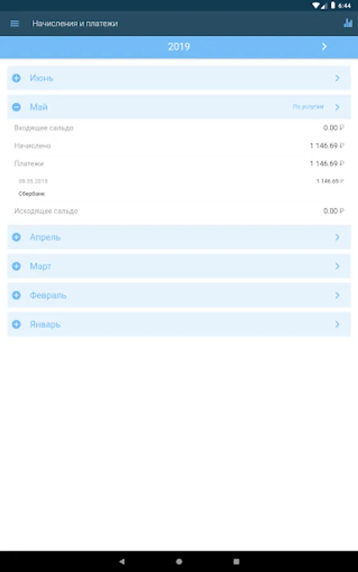This screenshot has height=572, width=358.
Task: Click the 'По услугам' link in Май
Action: click(308, 107)
